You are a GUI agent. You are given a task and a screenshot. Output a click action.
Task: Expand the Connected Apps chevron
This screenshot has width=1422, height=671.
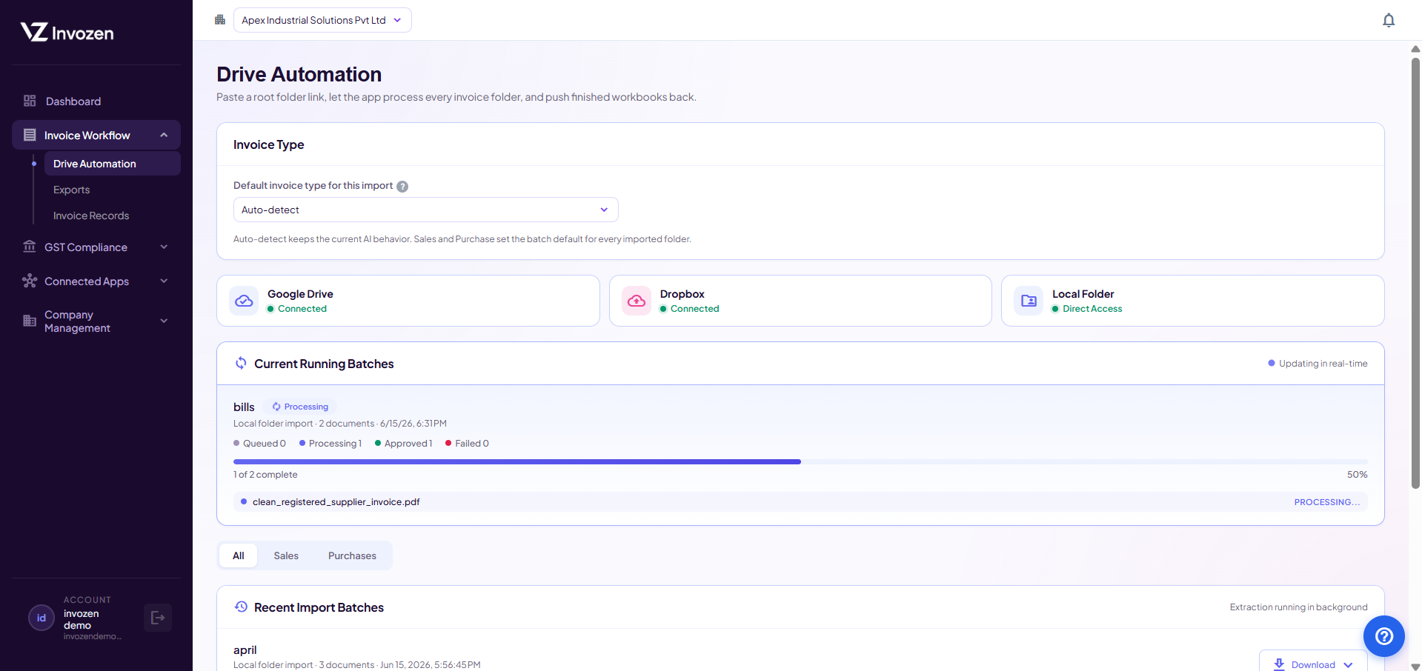pyautogui.click(x=164, y=281)
